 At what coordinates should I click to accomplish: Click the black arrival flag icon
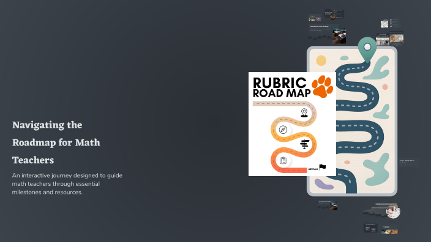323,167
